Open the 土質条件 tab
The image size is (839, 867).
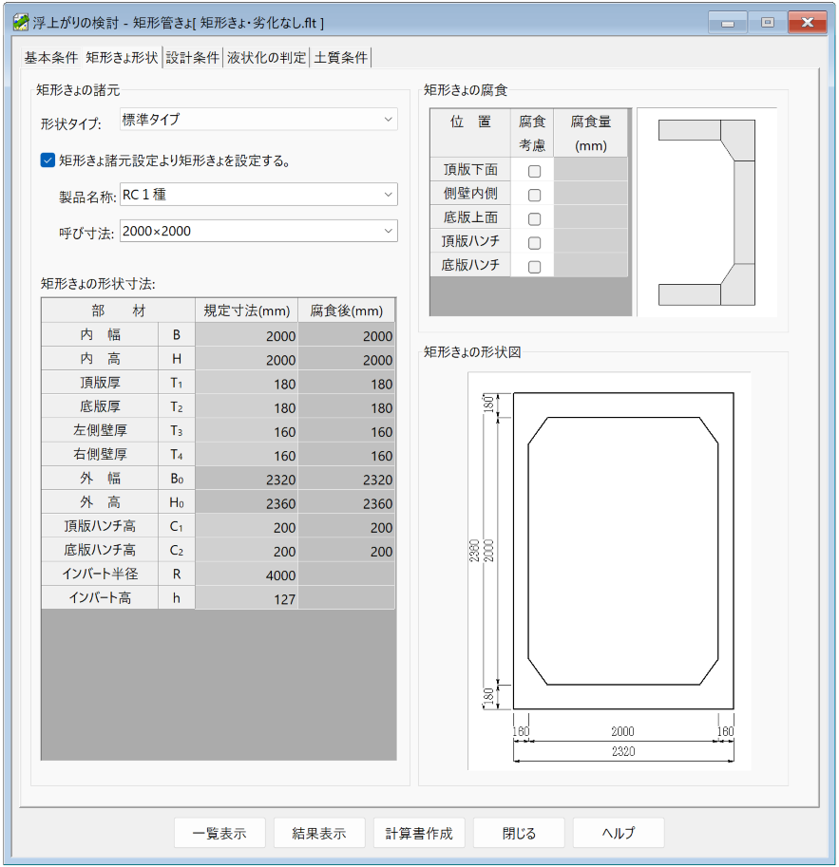pos(340,58)
